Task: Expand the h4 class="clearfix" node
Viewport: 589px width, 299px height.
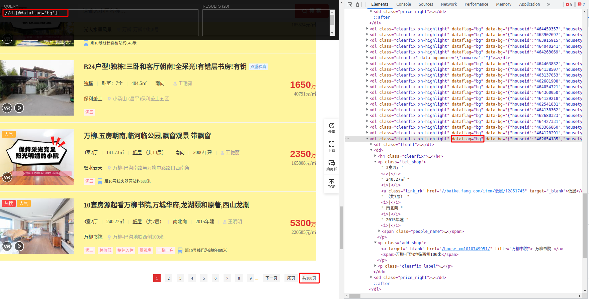Action: click(375, 156)
